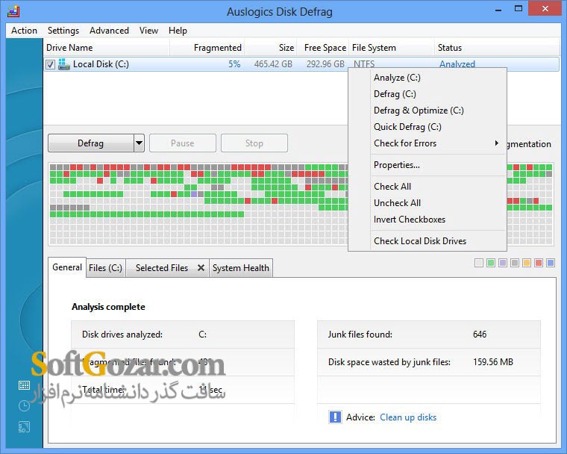Click the junk files count 646
567x454 pixels.
pyautogui.click(x=480, y=335)
